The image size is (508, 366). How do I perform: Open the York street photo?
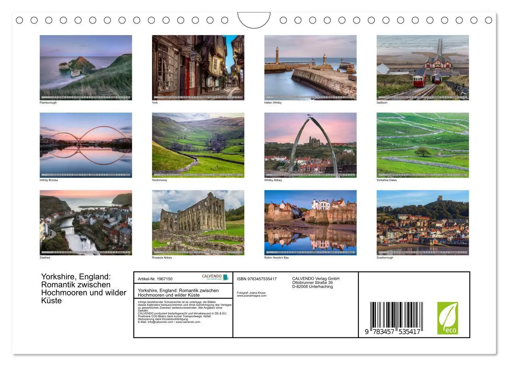(x=198, y=67)
